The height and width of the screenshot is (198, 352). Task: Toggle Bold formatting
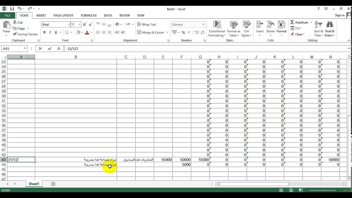(44, 32)
